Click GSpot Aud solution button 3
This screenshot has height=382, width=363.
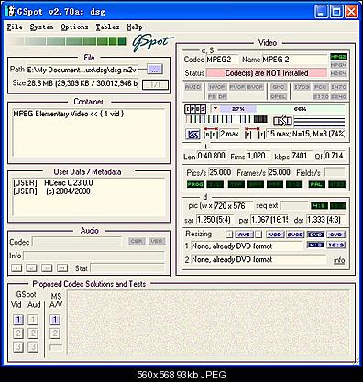click(x=33, y=347)
